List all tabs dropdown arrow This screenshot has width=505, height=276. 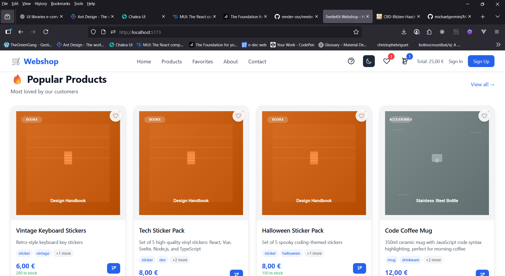click(x=497, y=17)
